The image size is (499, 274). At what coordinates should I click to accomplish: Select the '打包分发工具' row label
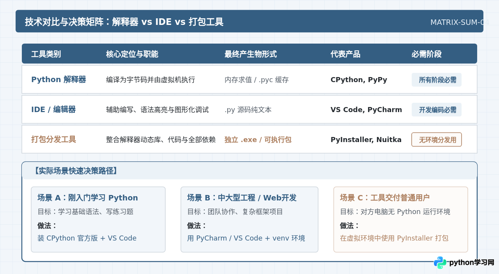(x=53, y=139)
